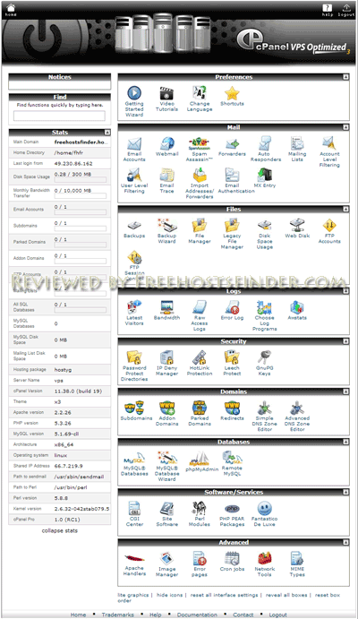Collapse the Domains box

click(345, 391)
